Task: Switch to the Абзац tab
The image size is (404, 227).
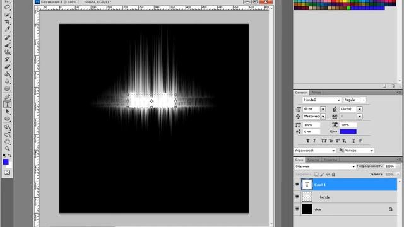Action: pyautogui.click(x=316, y=93)
